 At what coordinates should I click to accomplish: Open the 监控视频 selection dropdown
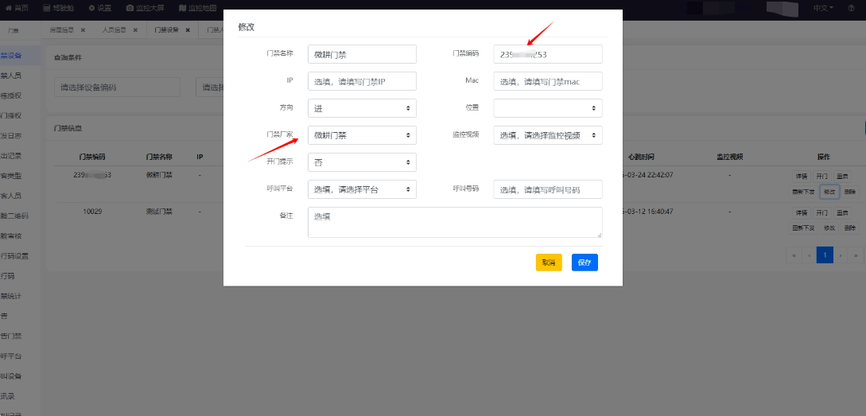[547, 135]
